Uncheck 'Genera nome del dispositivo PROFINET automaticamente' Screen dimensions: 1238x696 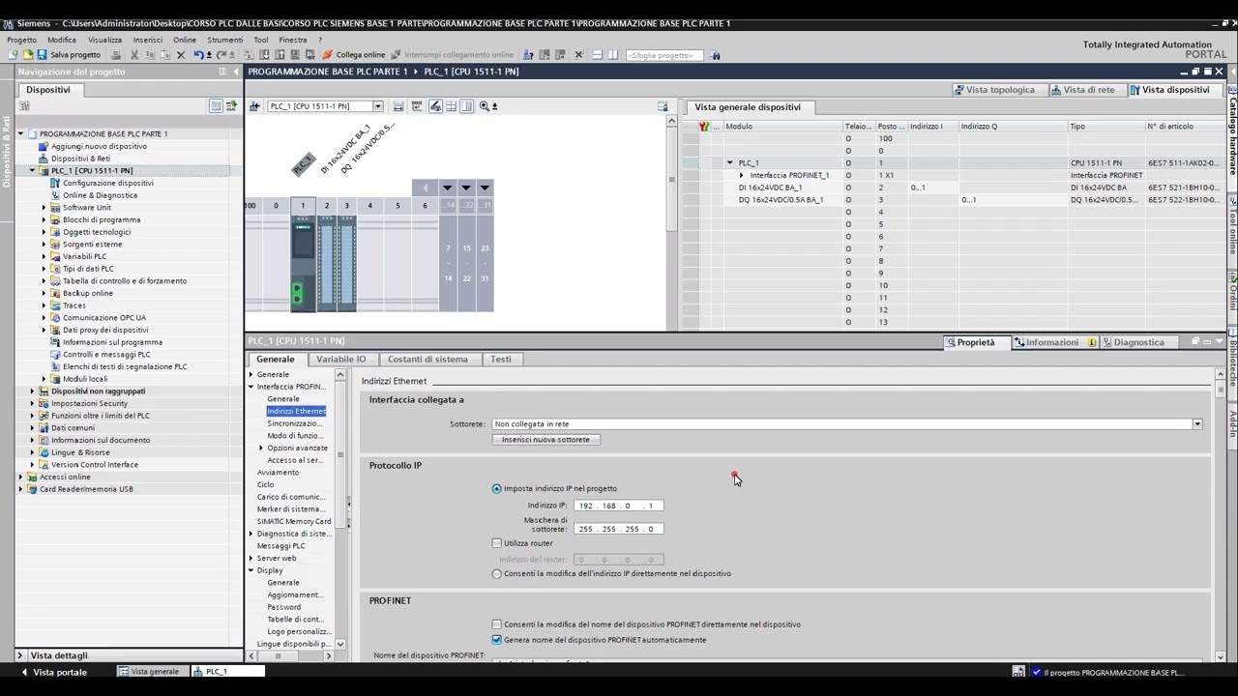pyautogui.click(x=497, y=640)
